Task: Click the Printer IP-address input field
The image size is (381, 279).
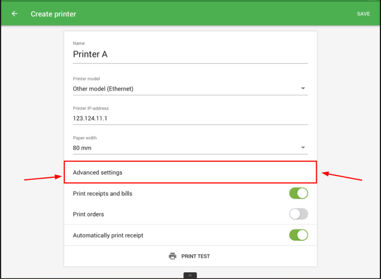Action: point(190,118)
